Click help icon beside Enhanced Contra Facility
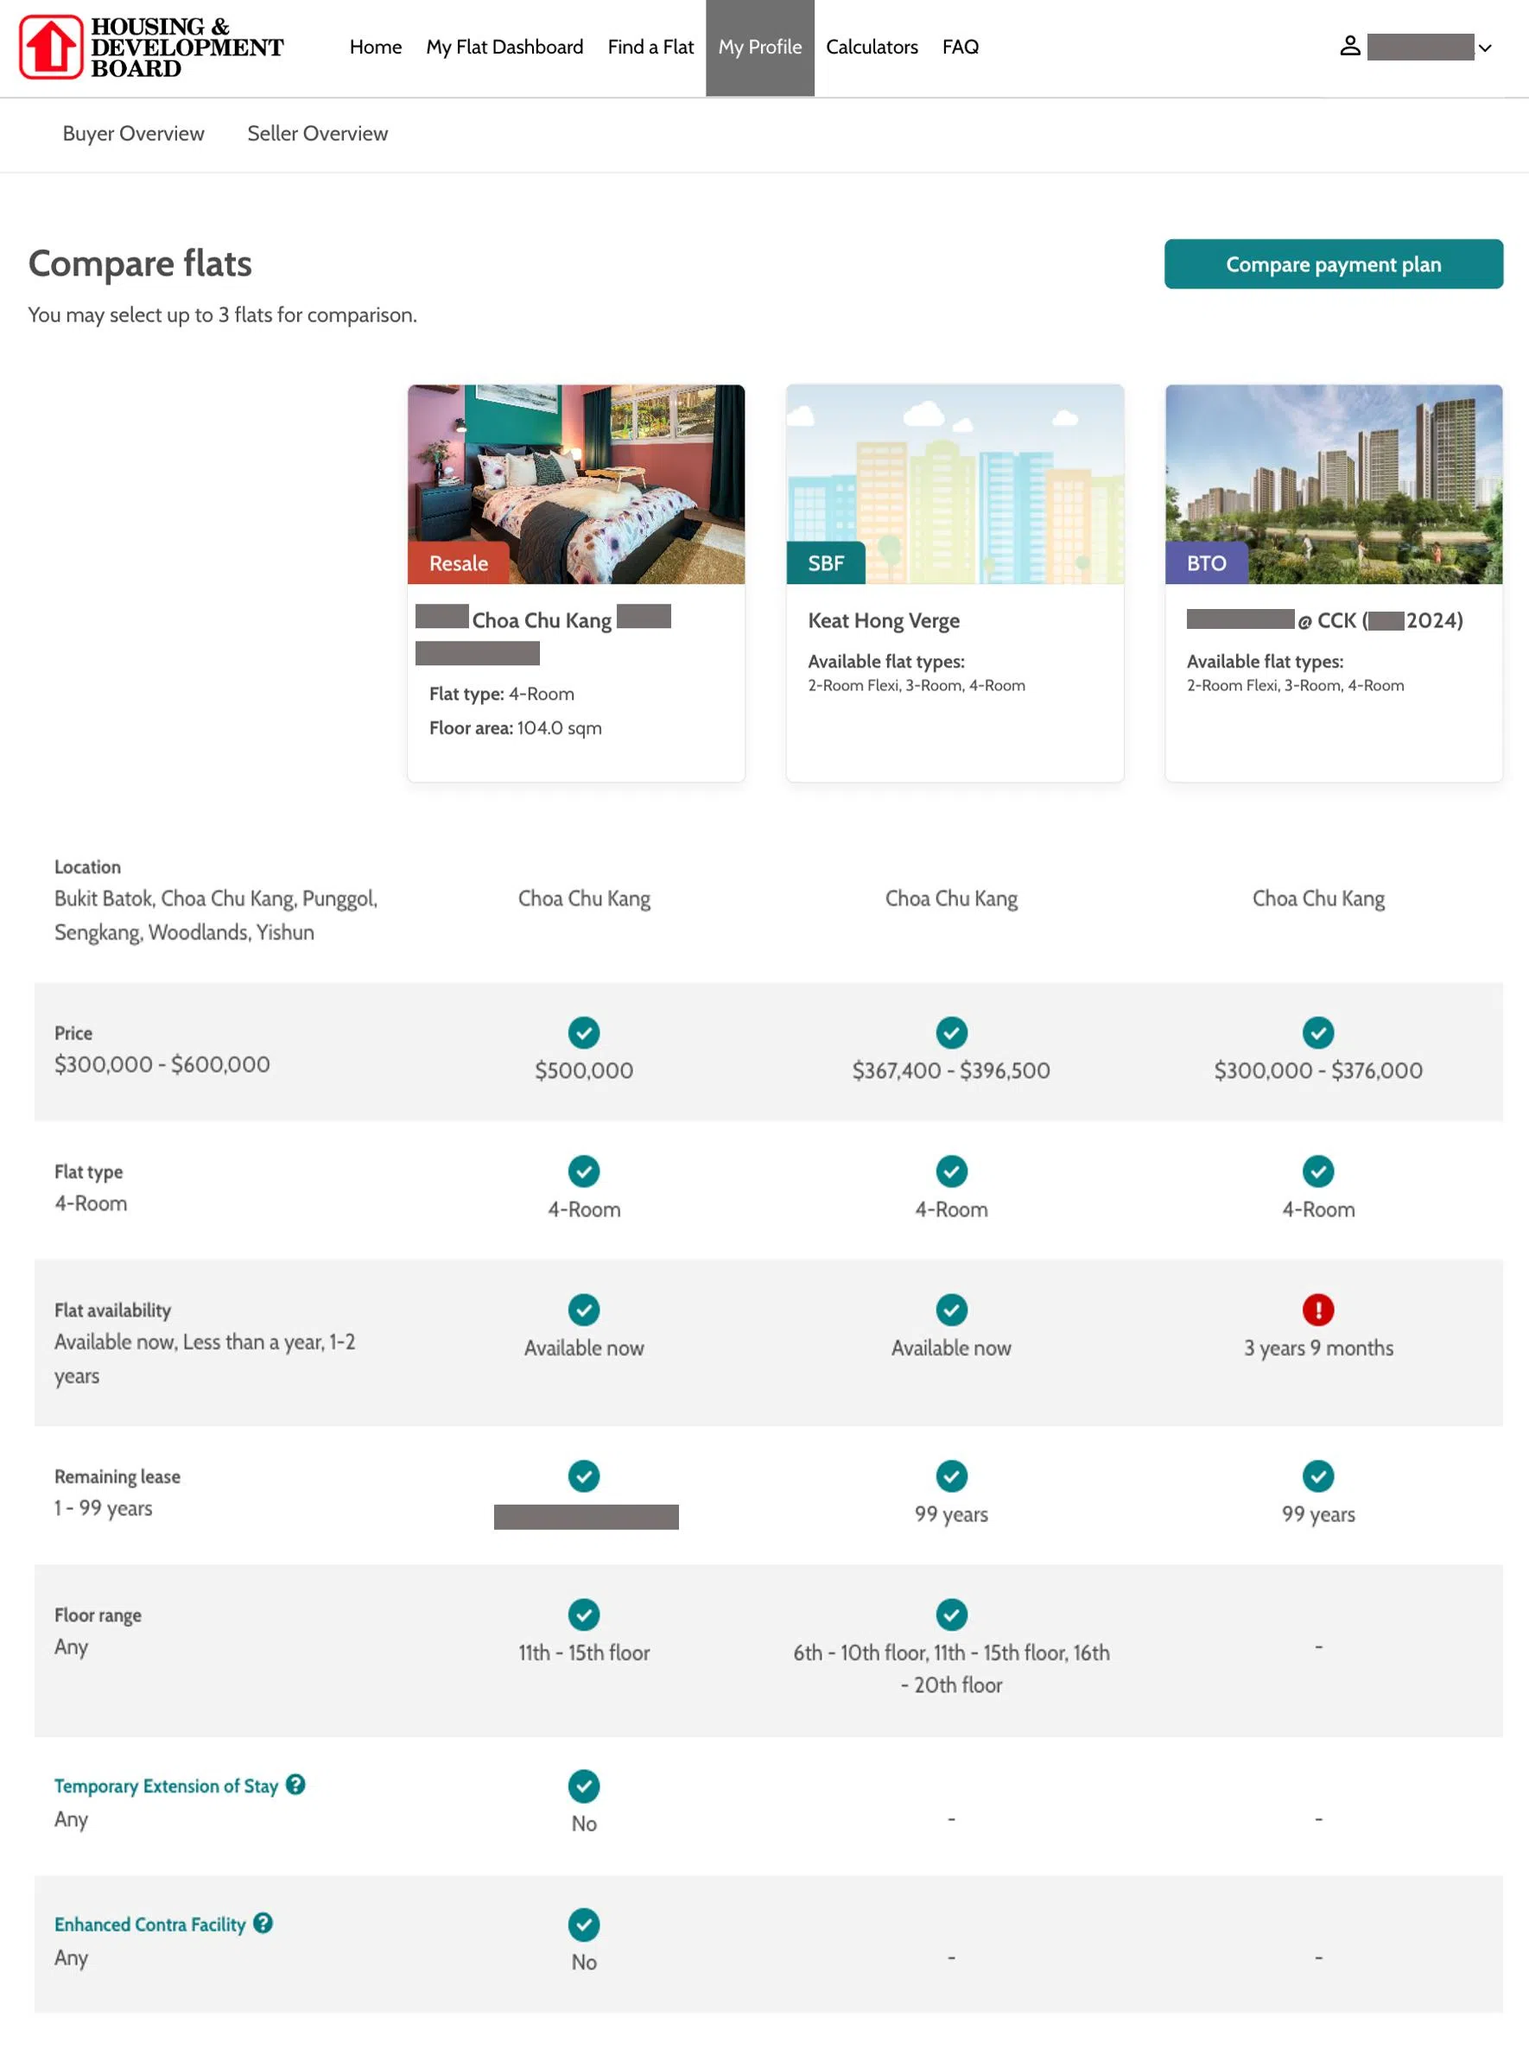1529x2062 pixels. 263,1923
